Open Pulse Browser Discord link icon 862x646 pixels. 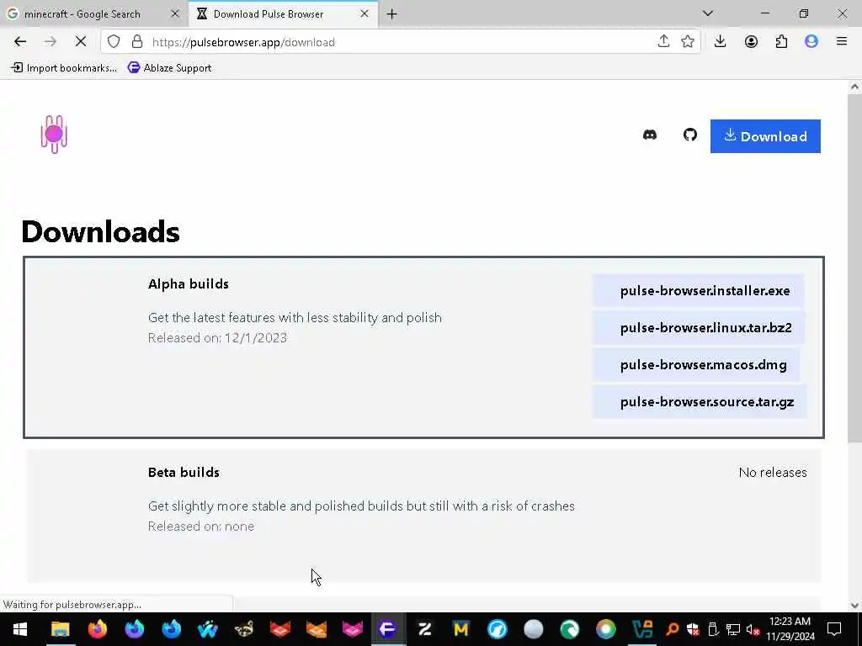[650, 135]
